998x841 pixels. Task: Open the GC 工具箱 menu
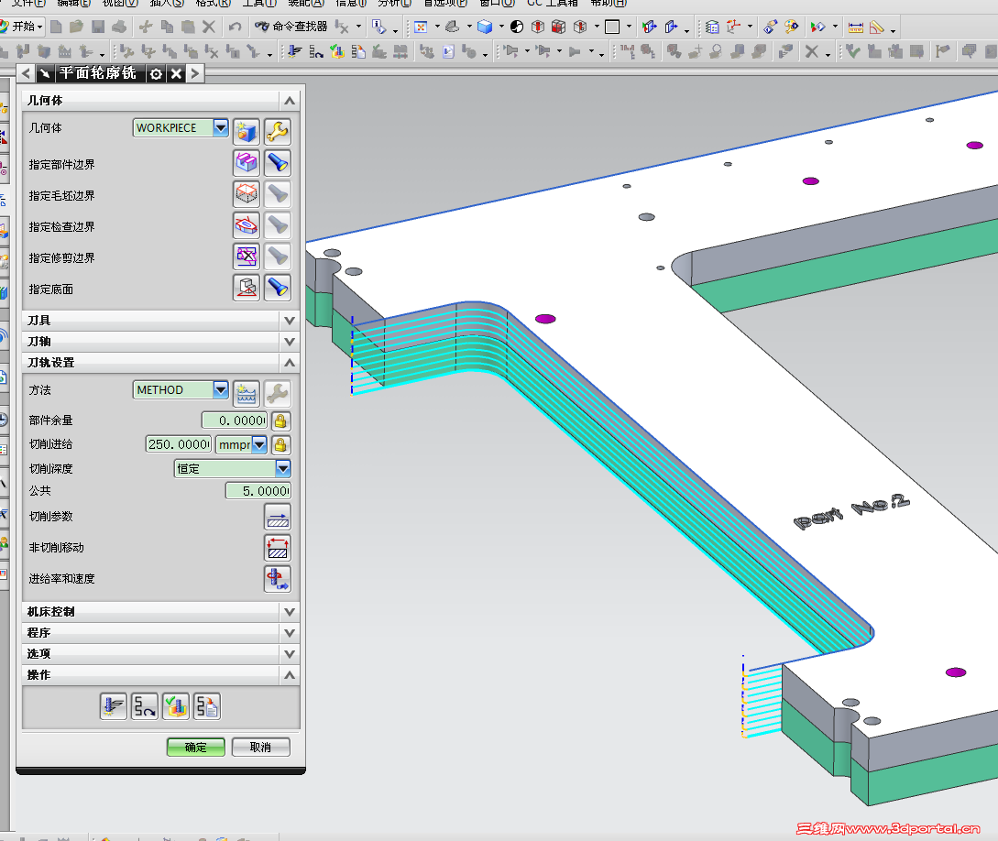coord(554,3)
